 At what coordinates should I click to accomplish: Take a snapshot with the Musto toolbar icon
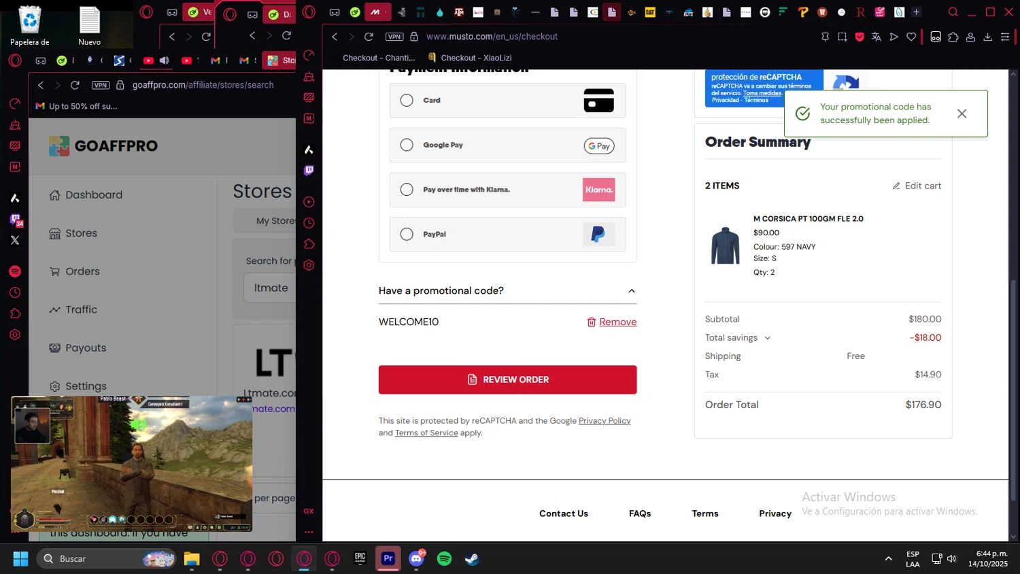tap(843, 37)
